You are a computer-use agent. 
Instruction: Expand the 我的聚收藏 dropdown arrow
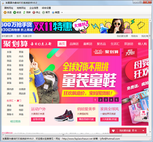pyautogui.click(x=143, y=131)
